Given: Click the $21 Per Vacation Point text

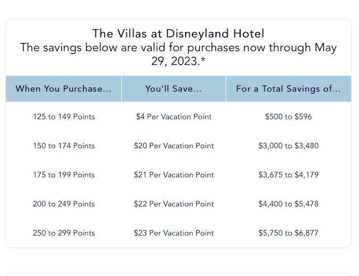Looking at the screenshot, I should tap(174, 175).
